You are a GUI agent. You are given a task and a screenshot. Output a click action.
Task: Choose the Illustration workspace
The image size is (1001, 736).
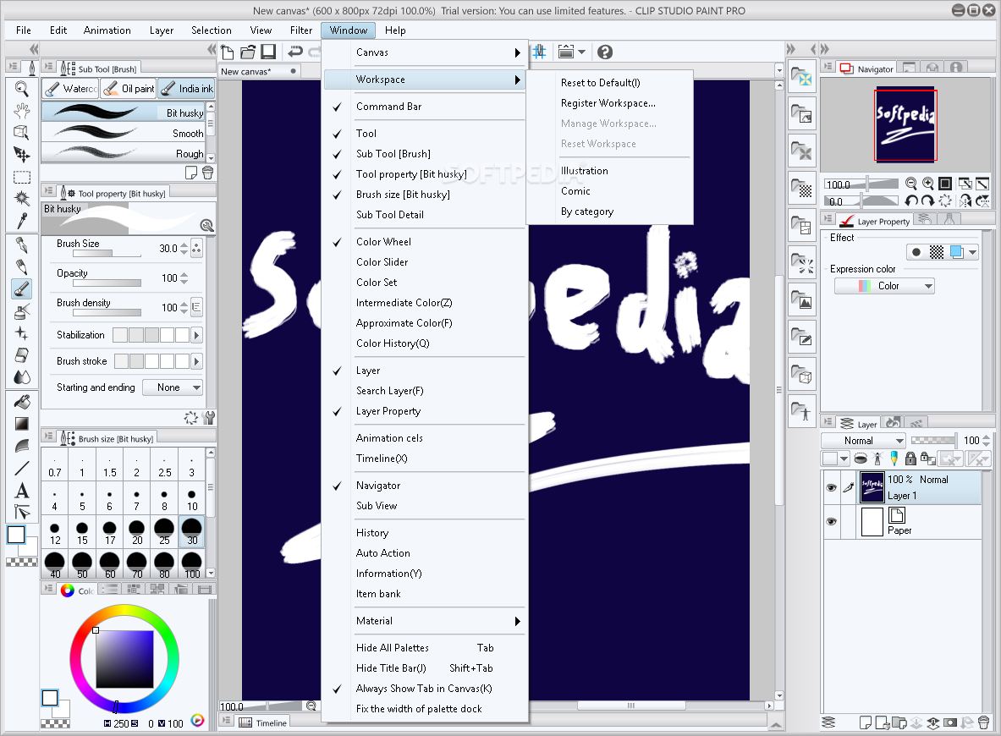[584, 171]
